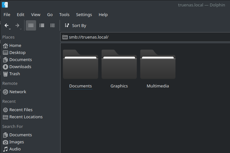Image resolution: width=230 pixels, height=153 pixels.
Task: Open forward history dropdown arrow
Action: (x=21, y=29)
